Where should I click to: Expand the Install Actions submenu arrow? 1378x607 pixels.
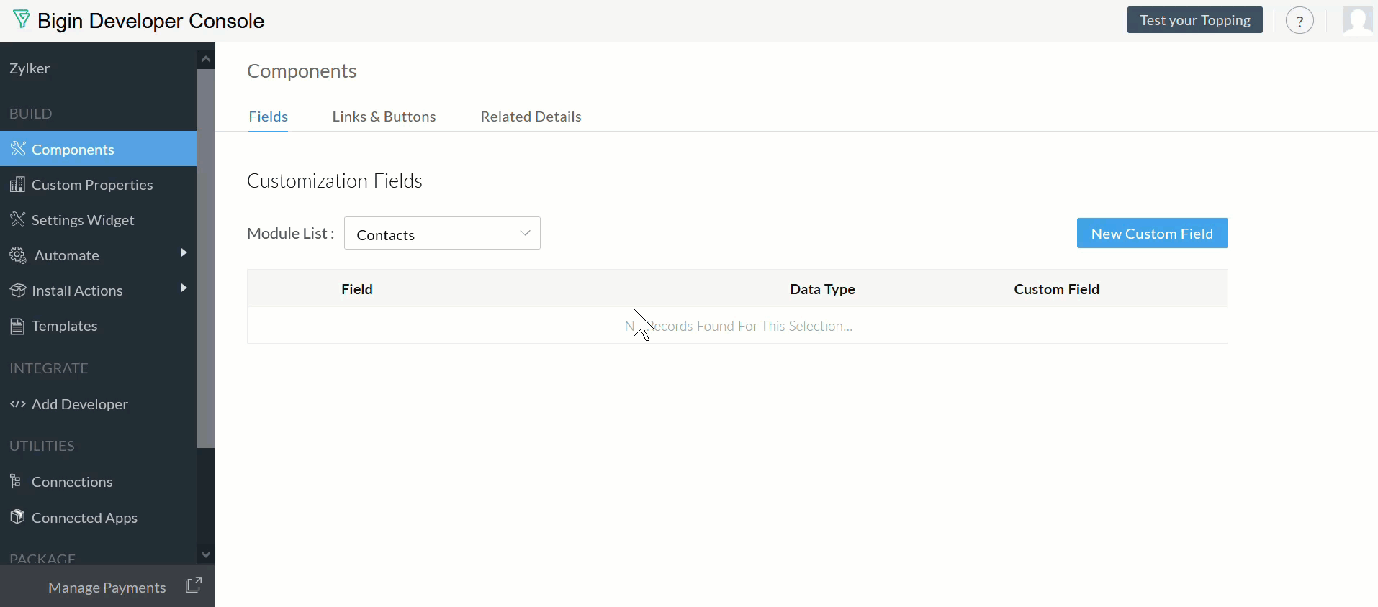click(184, 288)
